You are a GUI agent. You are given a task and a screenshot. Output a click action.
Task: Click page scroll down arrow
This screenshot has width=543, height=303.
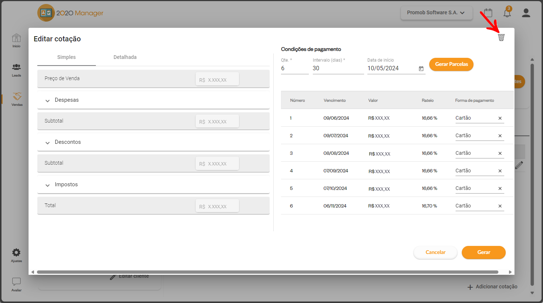click(x=532, y=293)
